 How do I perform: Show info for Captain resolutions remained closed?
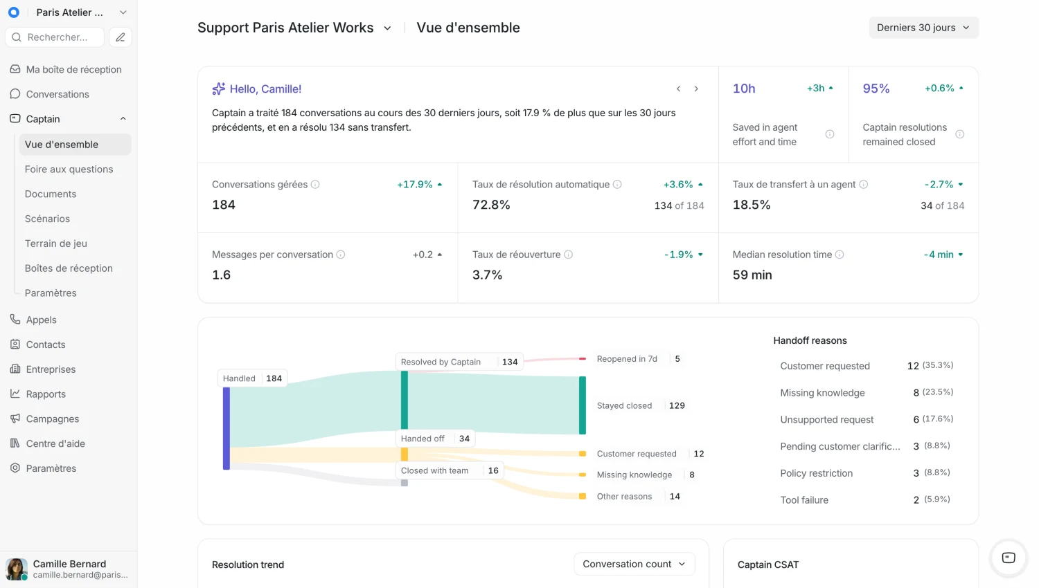[960, 134]
